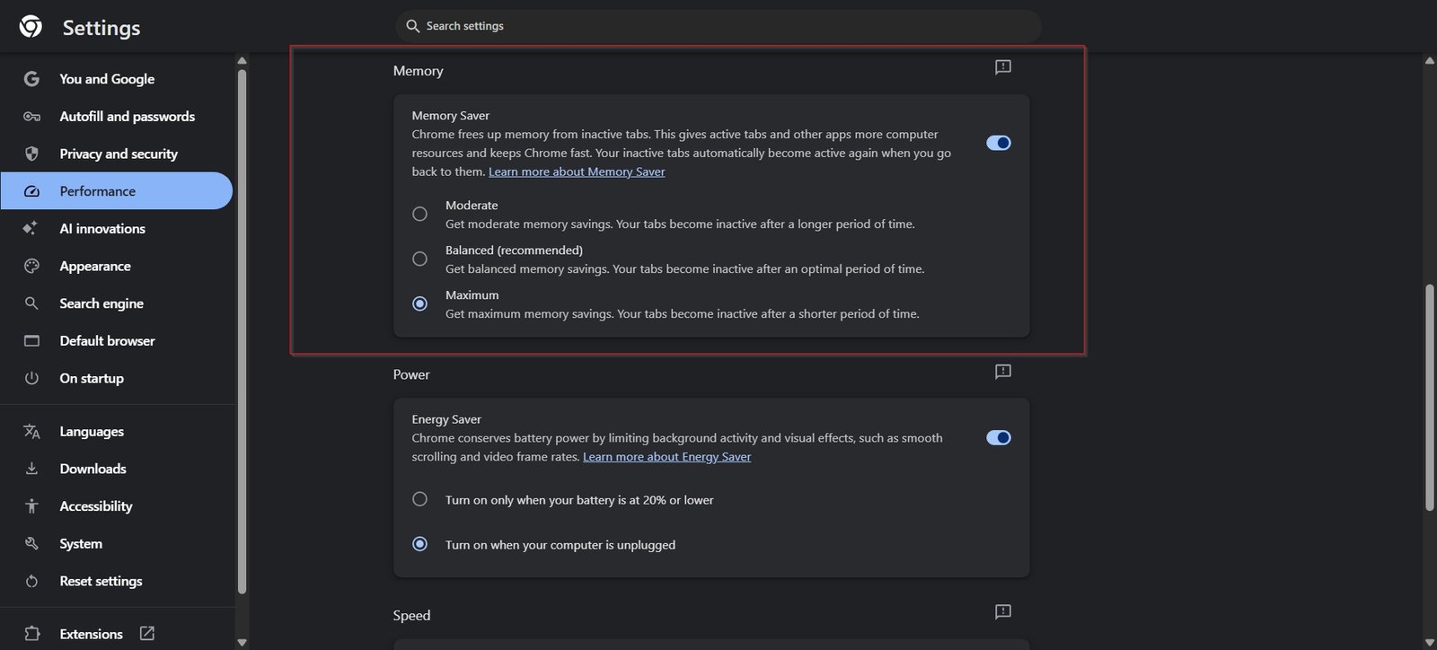Click the Search settings field
This screenshot has width=1437, height=650.
(x=718, y=26)
